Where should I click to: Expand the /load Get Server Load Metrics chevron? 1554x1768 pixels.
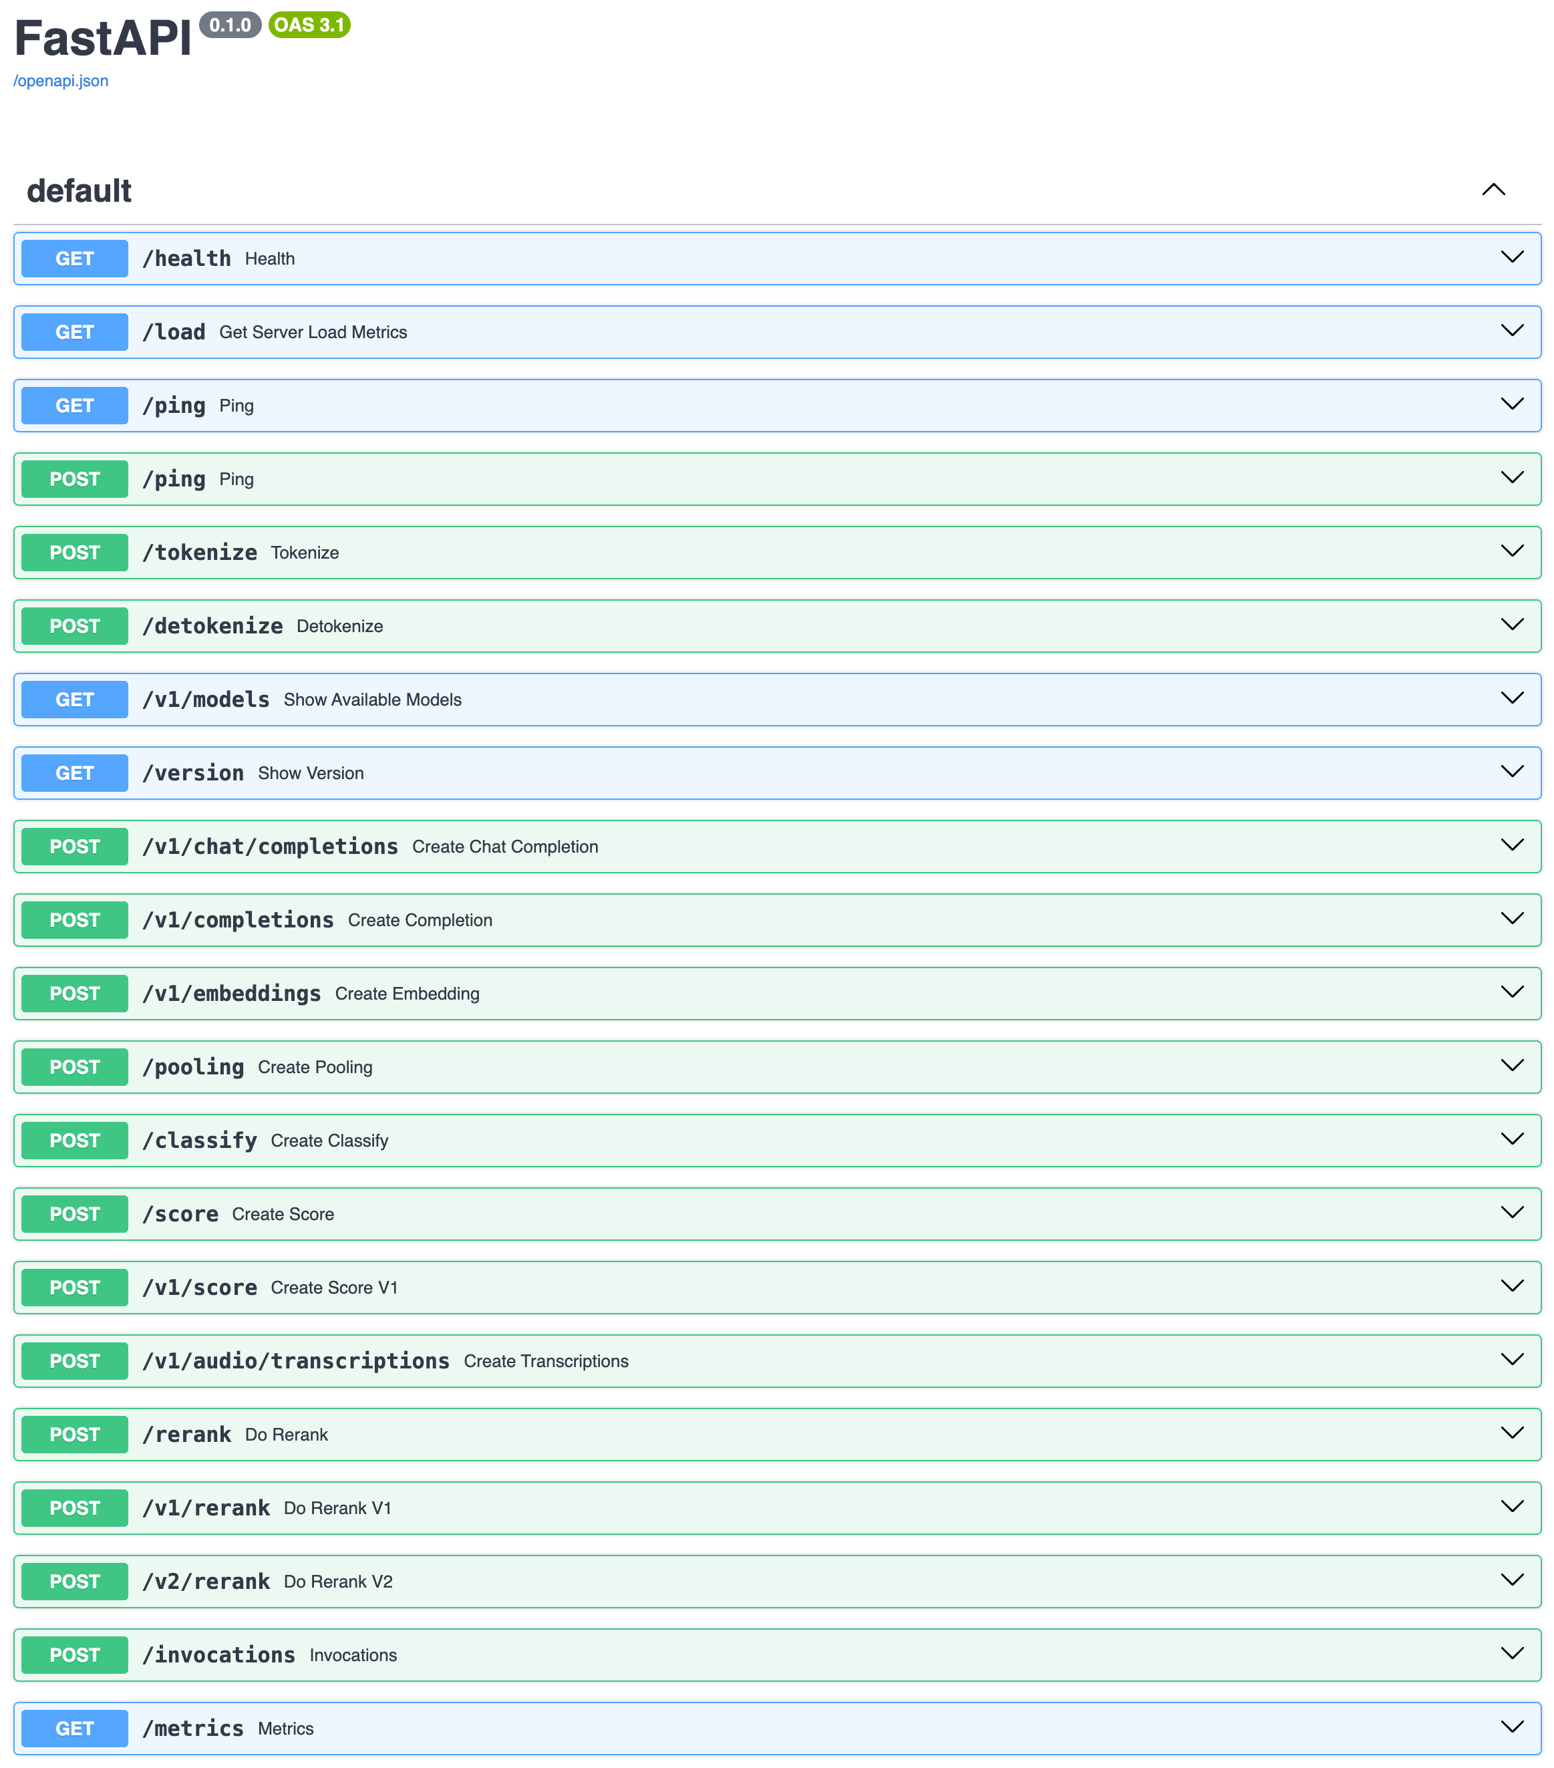(1511, 331)
